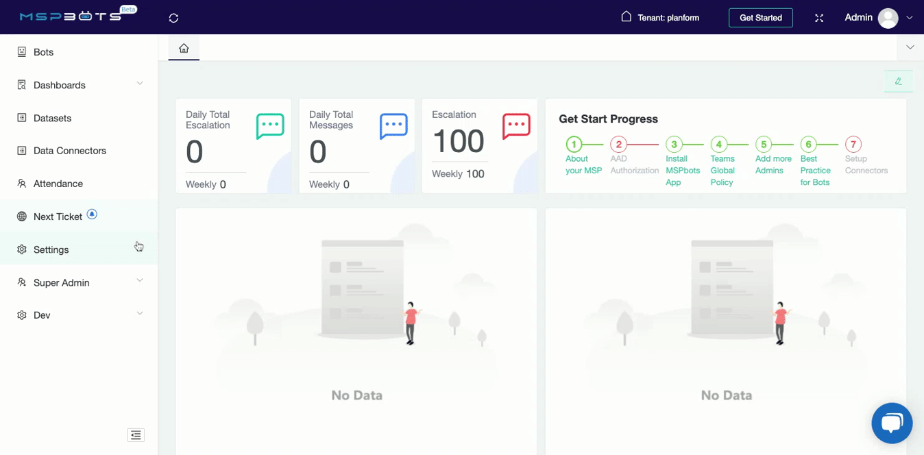The width and height of the screenshot is (924, 455).
Task: Click the Admin username label
Action: pos(858,17)
